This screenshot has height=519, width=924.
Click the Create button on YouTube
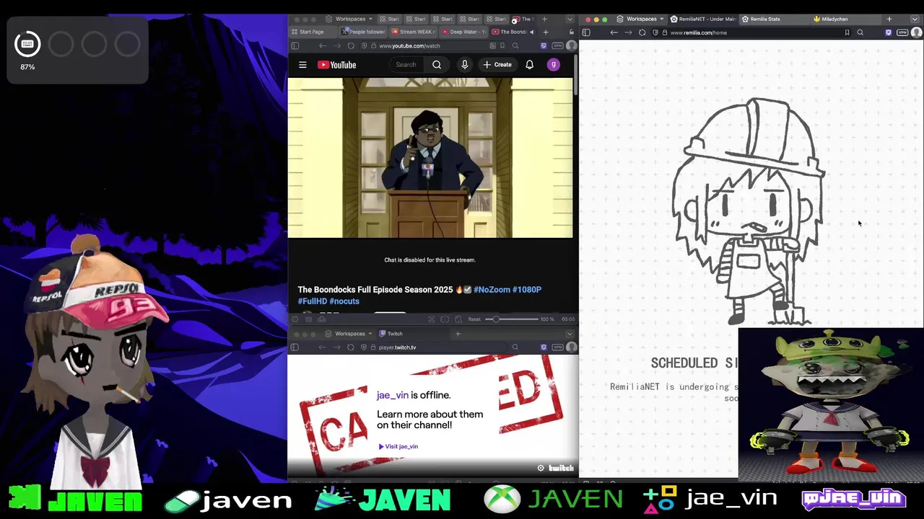tap(497, 65)
